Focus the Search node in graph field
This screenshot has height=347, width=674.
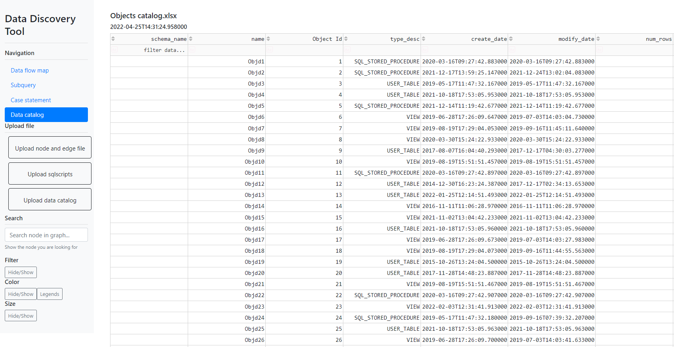point(46,235)
